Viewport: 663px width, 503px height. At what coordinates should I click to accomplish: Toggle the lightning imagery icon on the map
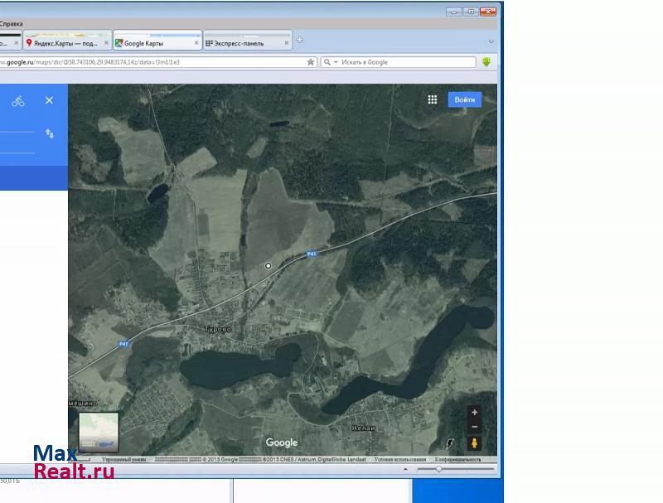(x=451, y=444)
